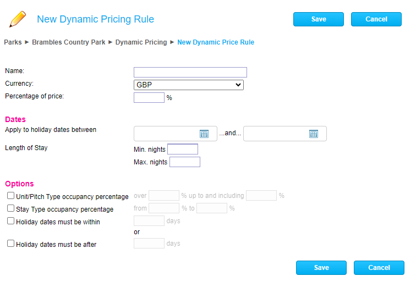Select the Max. nights input box
Image resolution: width=416 pixels, height=287 pixels.
tap(185, 162)
